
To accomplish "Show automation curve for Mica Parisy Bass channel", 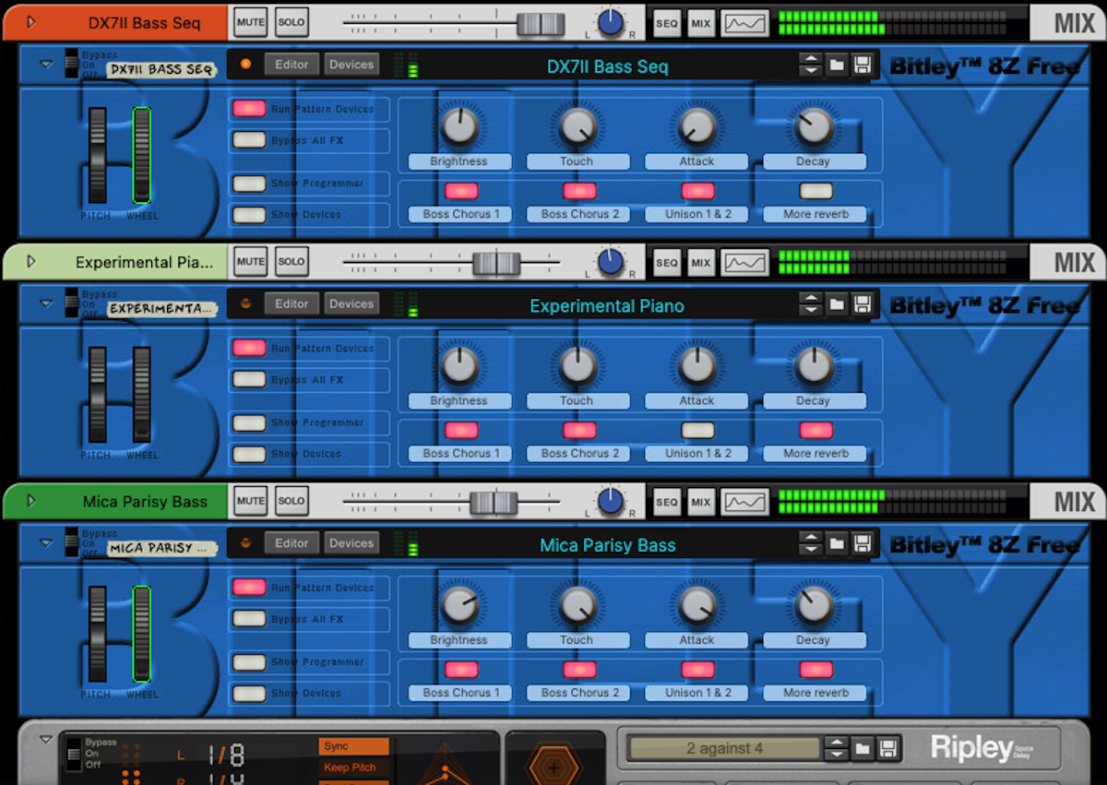I will 744,502.
